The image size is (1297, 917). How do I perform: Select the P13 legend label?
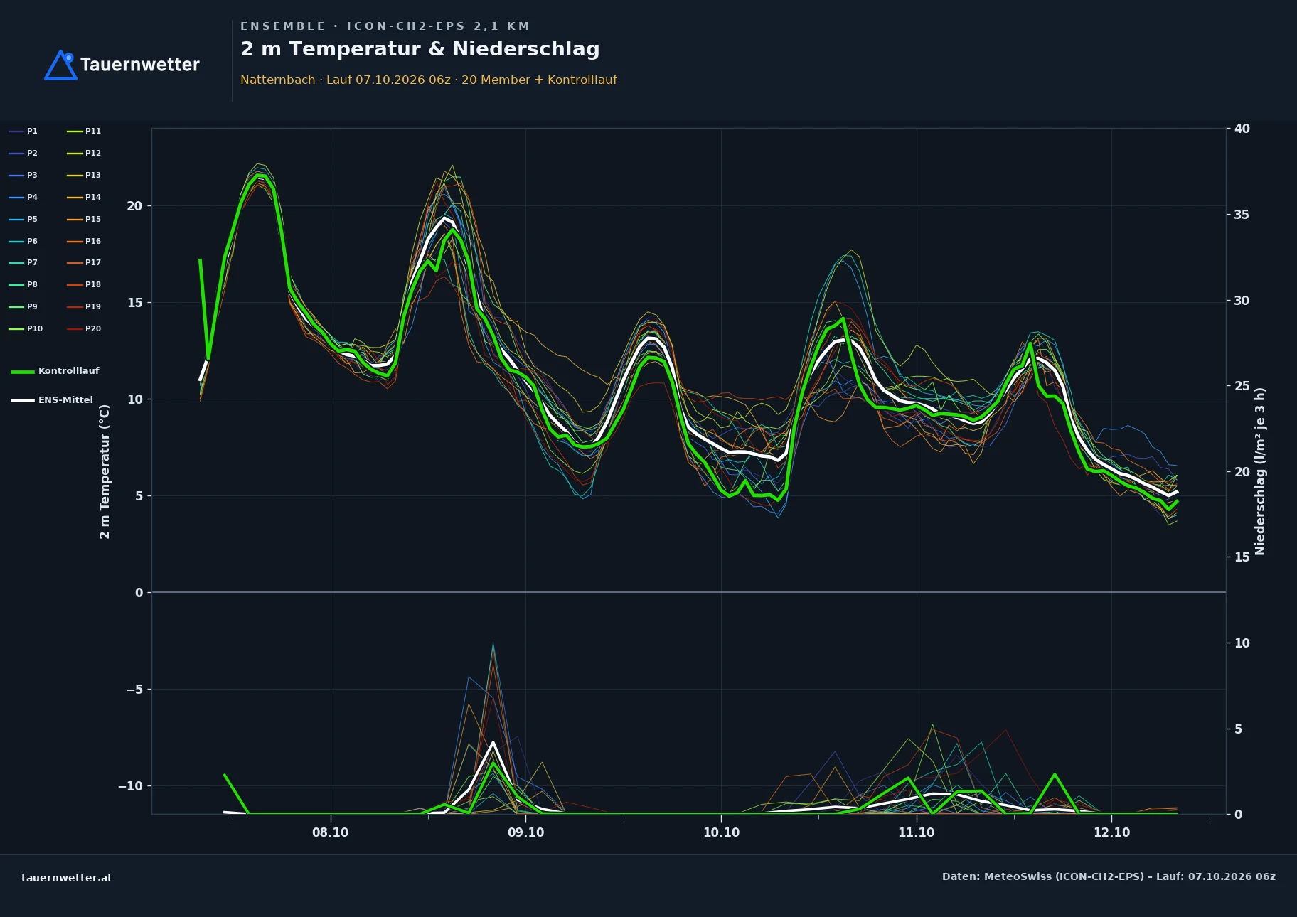[x=93, y=175]
